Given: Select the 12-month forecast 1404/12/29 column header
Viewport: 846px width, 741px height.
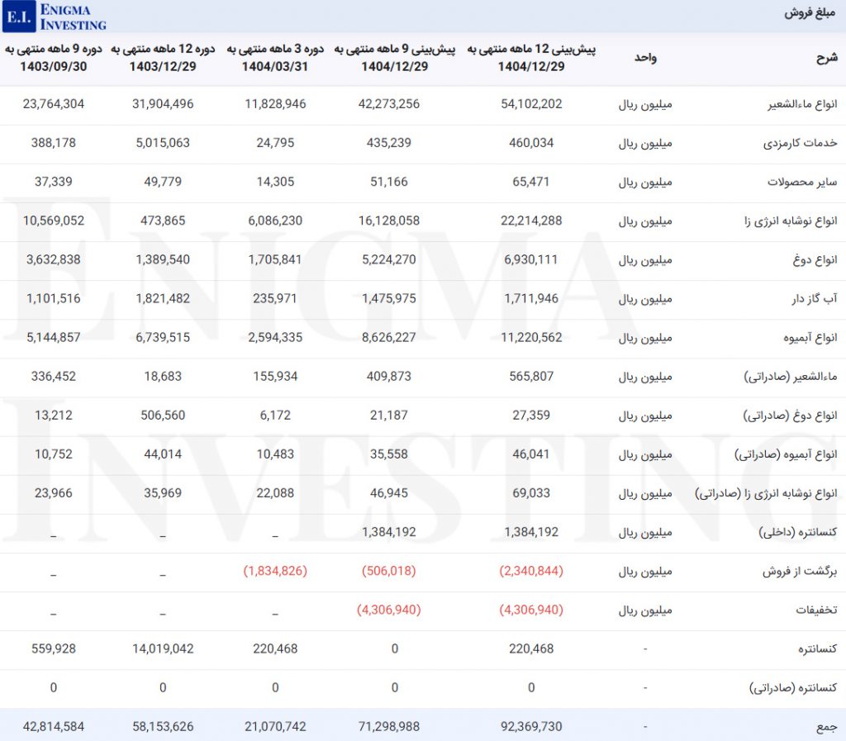Looking at the screenshot, I should coord(531,58).
